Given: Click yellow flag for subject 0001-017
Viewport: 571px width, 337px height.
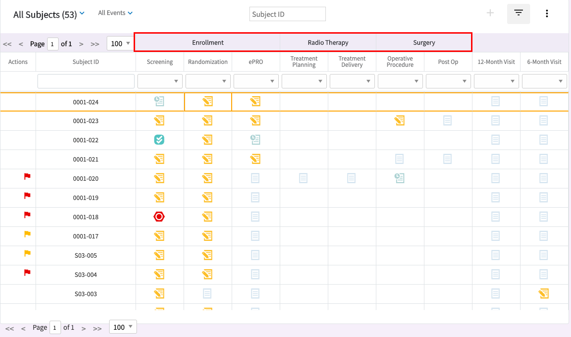Looking at the screenshot, I should [27, 235].
